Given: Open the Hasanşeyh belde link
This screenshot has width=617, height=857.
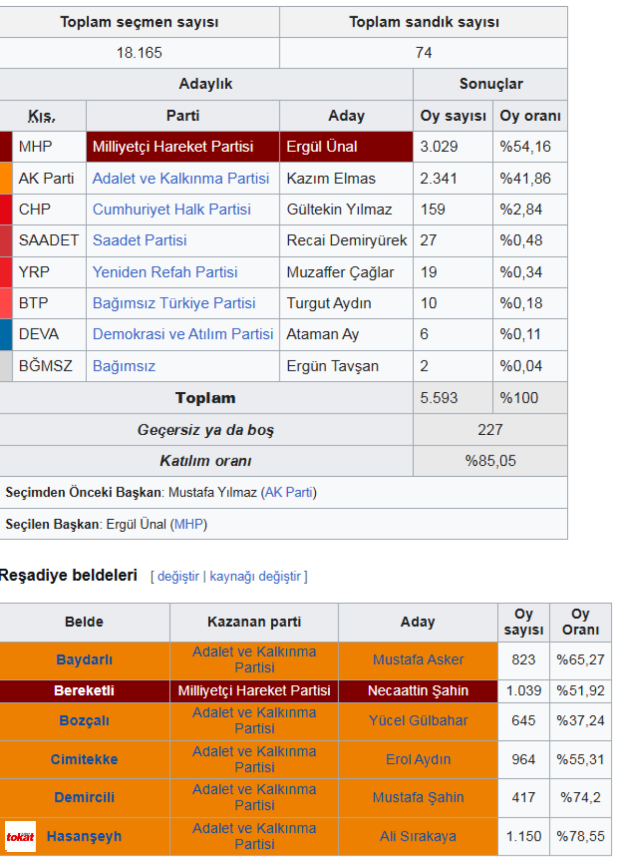Looking at the screenshot, I should coord(84,836).
